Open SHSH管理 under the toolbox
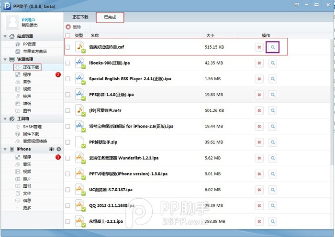 coord(32,127)
